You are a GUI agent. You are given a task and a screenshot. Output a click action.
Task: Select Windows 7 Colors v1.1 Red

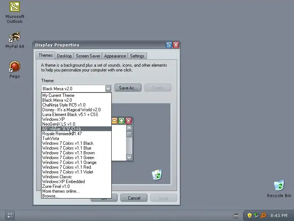point(76,167)
